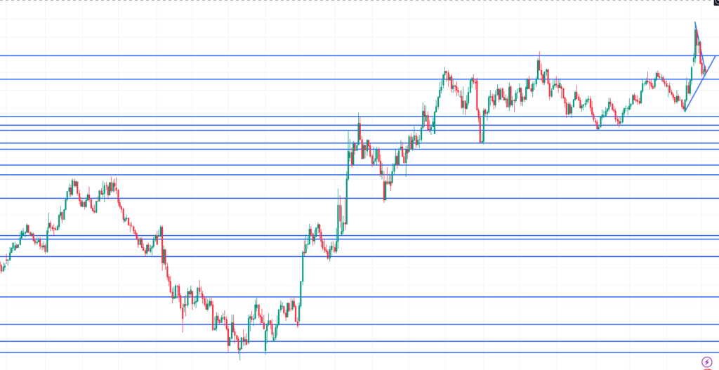Select the fifth horizontal line from bottom
Image resolution: width=719 pixels, height=370 pixels.
[x=351, y=256]
